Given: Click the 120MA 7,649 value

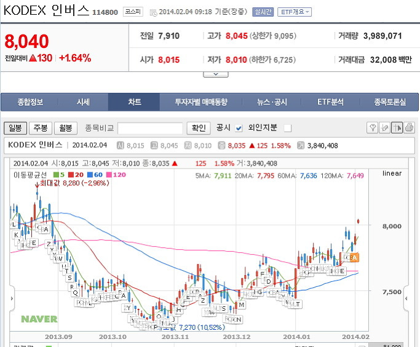Looking at the screenshot, I should click(355, 176).
